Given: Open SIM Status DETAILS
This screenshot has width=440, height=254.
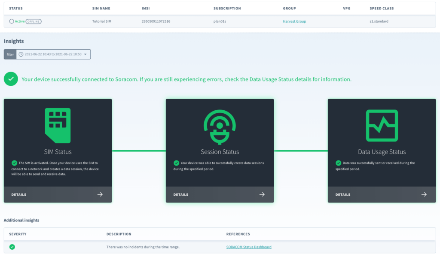Looking at the screenshot, I should (19, 195).
